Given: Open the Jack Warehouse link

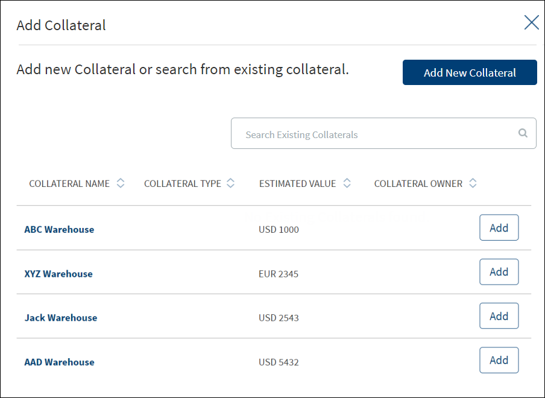Looking at the screenshot, I should (x=61, y=318).
